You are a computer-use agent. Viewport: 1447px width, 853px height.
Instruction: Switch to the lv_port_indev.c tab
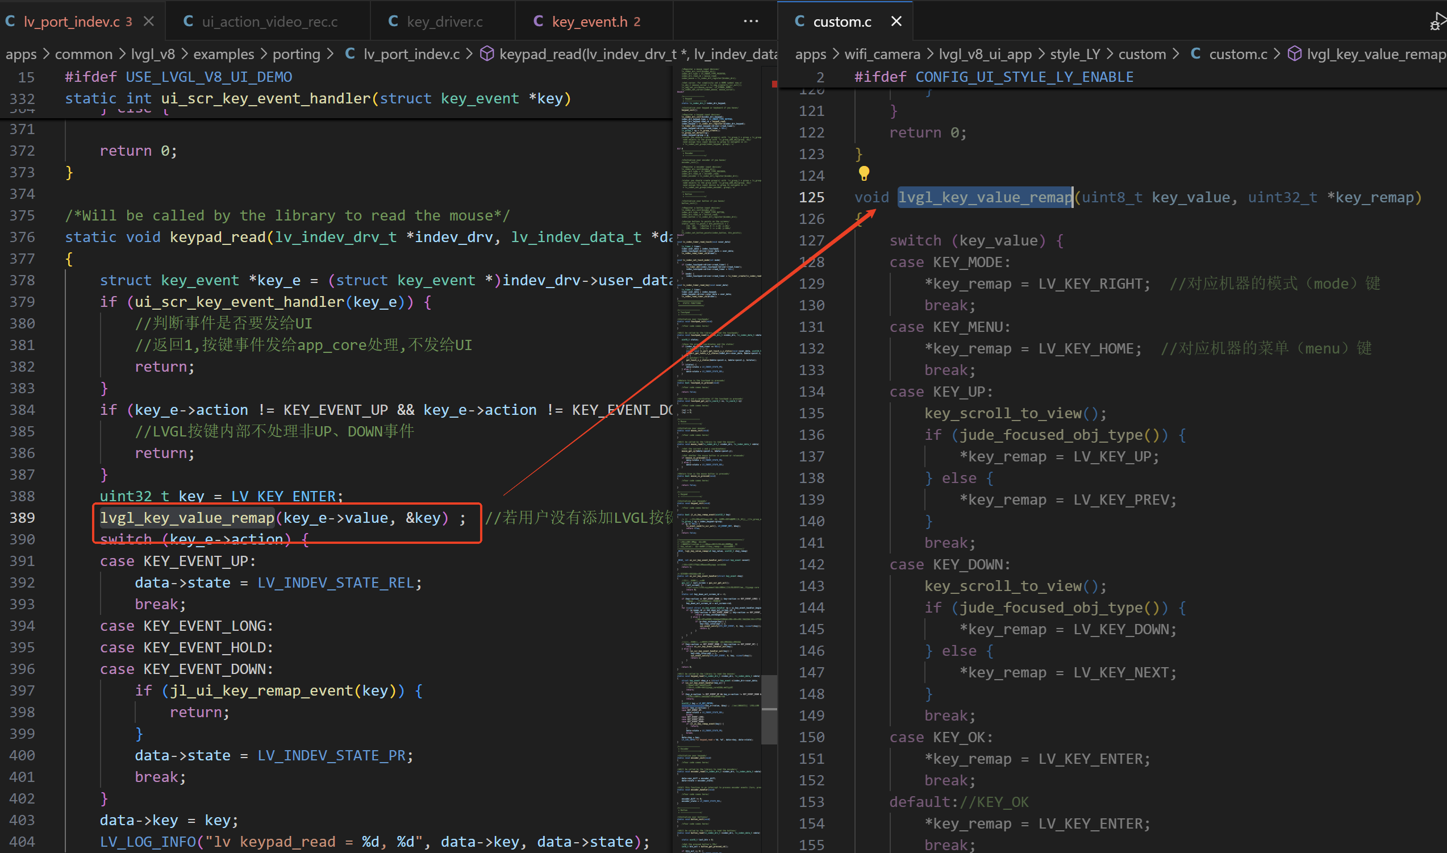(x=71, y=22)
